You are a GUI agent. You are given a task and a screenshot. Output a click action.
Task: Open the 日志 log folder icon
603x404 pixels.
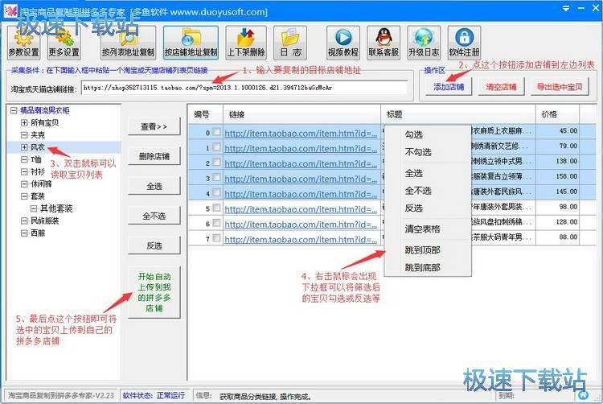pos(290,43)
